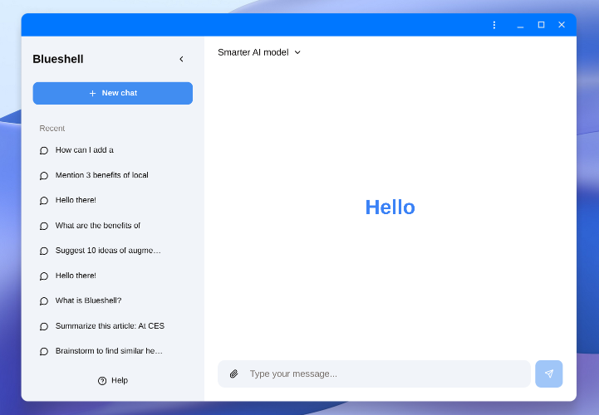Image resolution: width=599 pixels, height=415 pixels.
Task: Click the 'Blueshell' sidebar title
Action: pyautogui.click(x=58, y=59)
